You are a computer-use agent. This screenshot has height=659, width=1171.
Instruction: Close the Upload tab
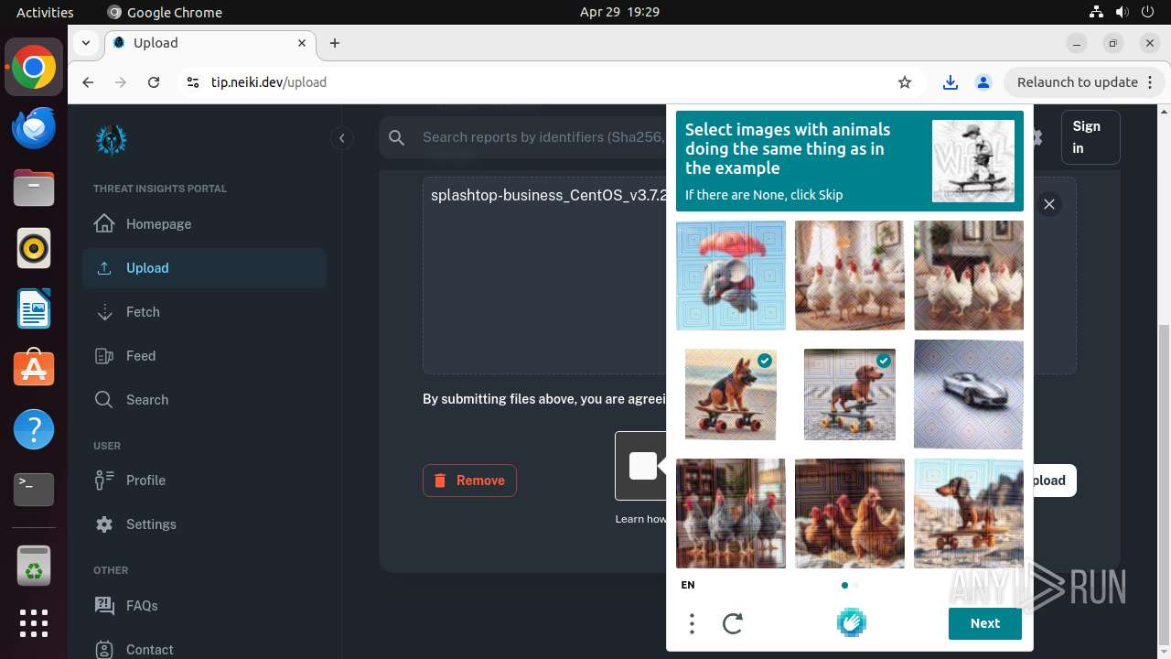click(302, 43)
